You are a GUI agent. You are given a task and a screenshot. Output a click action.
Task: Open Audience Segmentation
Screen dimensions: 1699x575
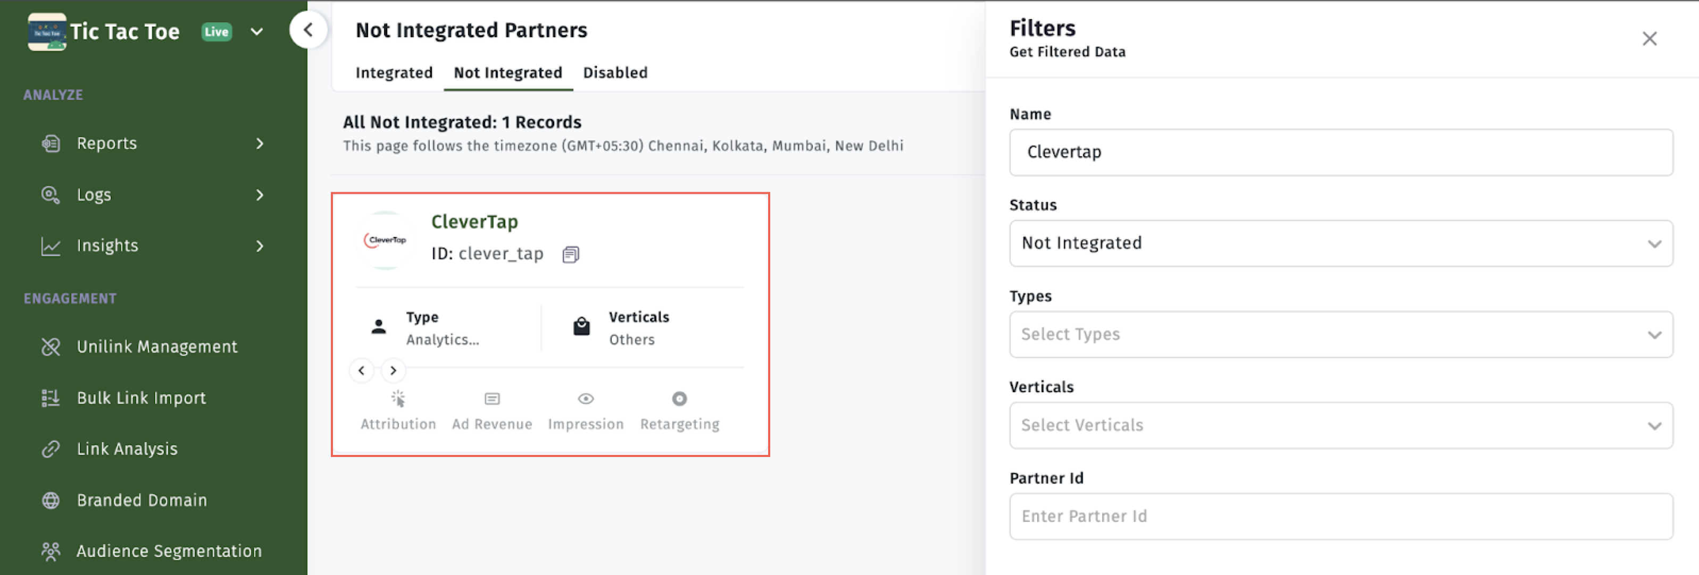[170, 551]
